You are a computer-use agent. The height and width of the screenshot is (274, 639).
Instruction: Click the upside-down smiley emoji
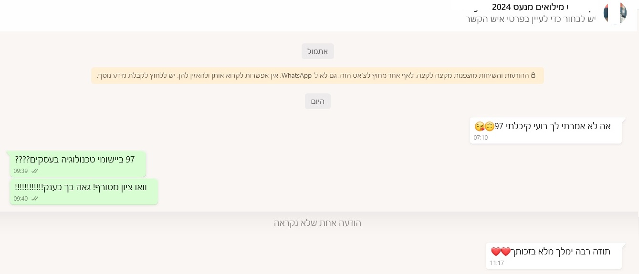489,126
